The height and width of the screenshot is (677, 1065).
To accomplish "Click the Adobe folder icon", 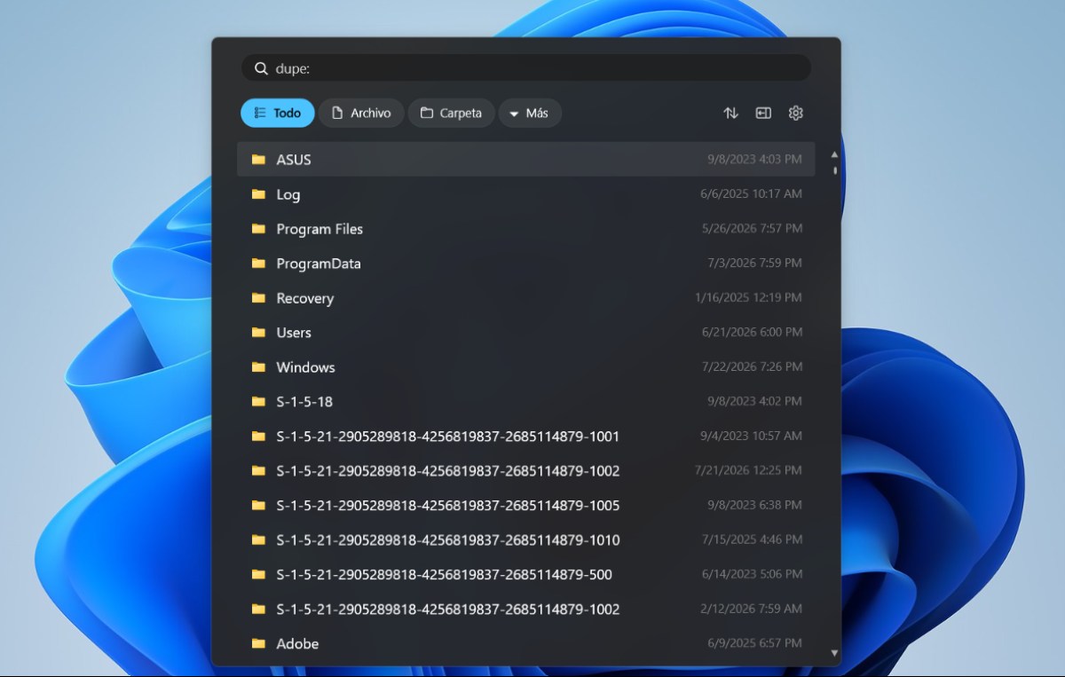I will pyautogui.click(x=258, y=644).
